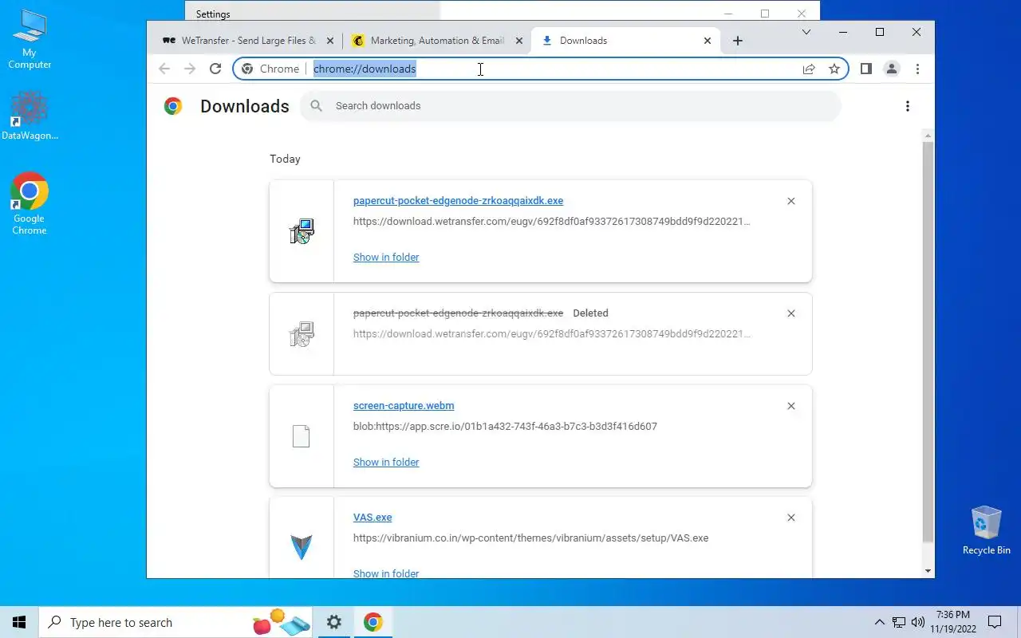Viewport: 1021px width, 638px height.
Task: Click the downloads page vertical scrollbar
Action: click(928, 343)
